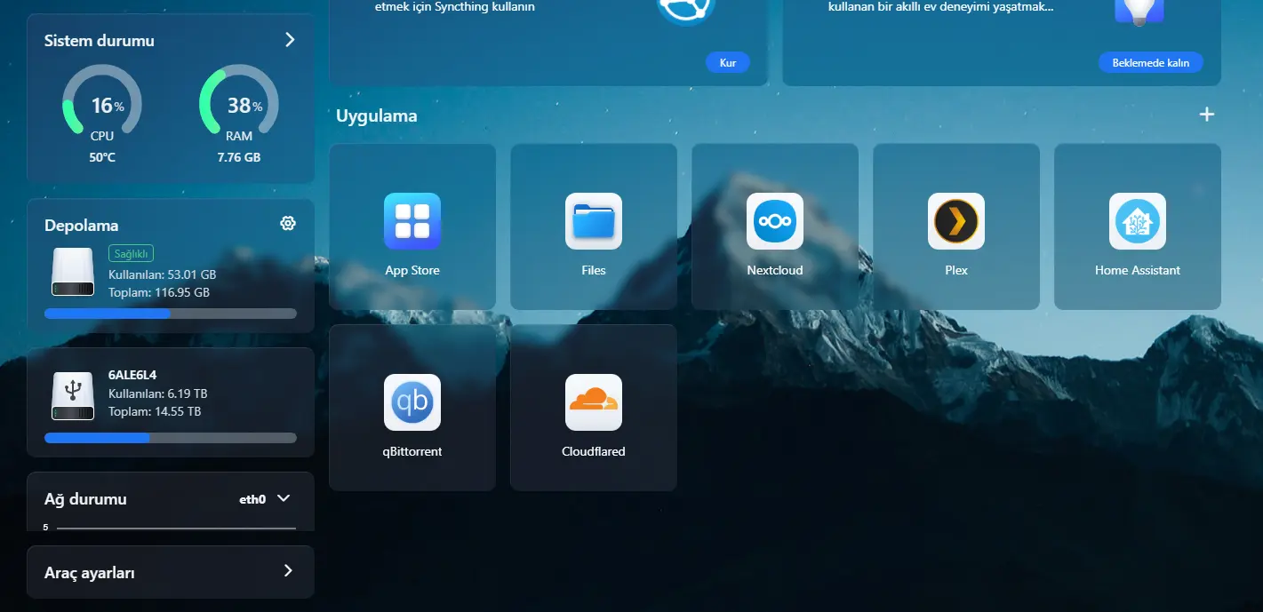Click the system drive disk icon
Viewport: 1263px width, 612px height.
pyautogui.click(x=73, y=272)
